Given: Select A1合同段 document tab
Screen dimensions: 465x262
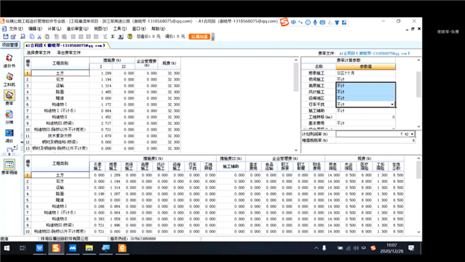Looking at the screenshot, I should (x=66, y=45).
